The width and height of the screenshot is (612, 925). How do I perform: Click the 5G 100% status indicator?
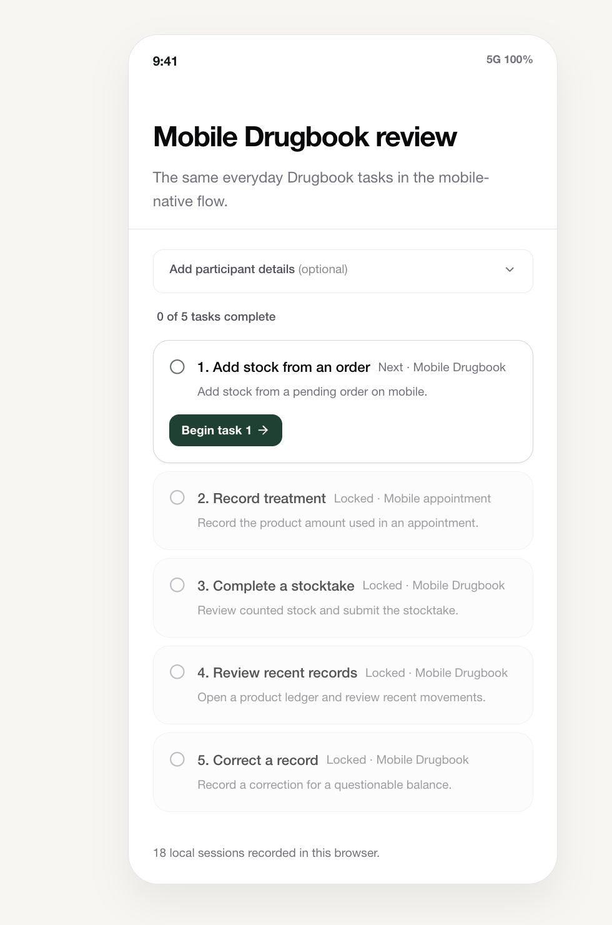[x=510, y=59]
